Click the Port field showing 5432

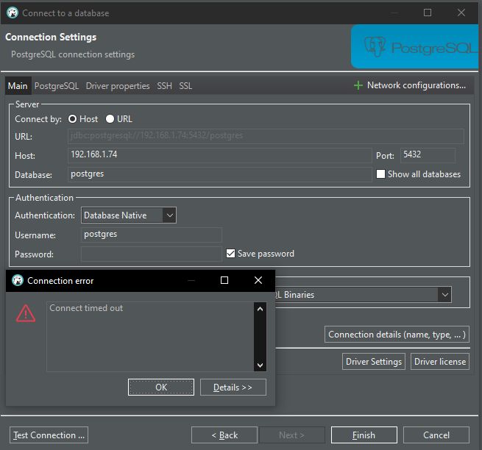(x=428, y=155)
